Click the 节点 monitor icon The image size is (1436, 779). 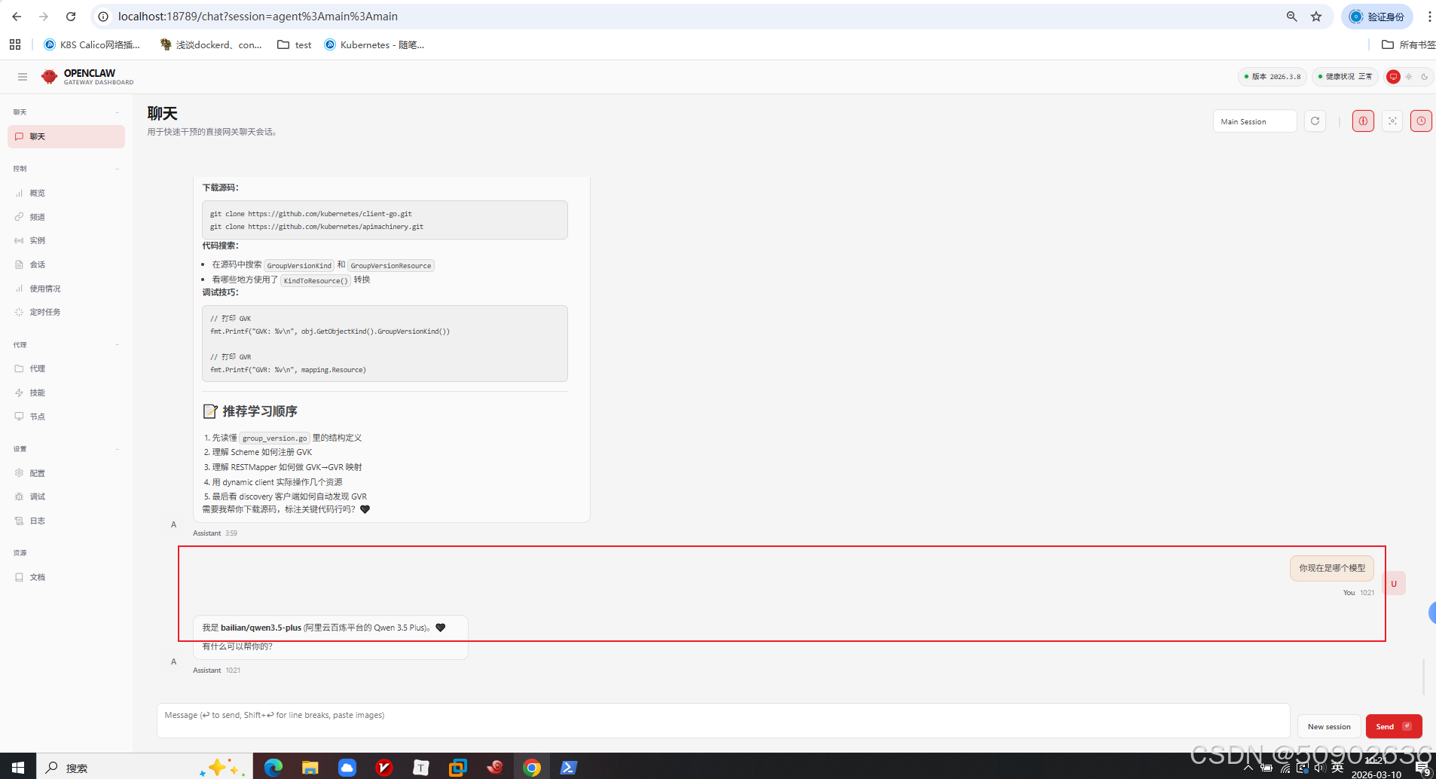(19, 416)
